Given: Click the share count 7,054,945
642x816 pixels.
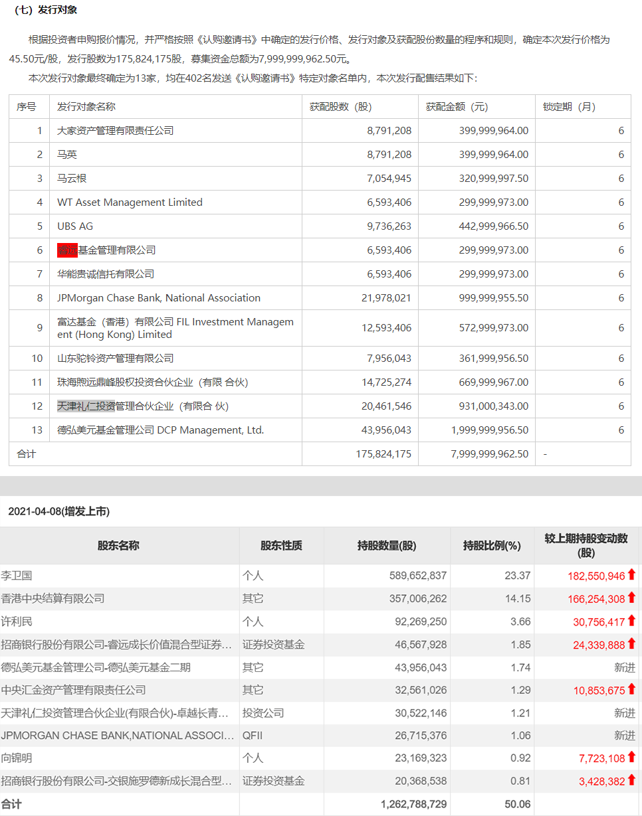Looking at the screenshot, I should [x=389, y=179].
